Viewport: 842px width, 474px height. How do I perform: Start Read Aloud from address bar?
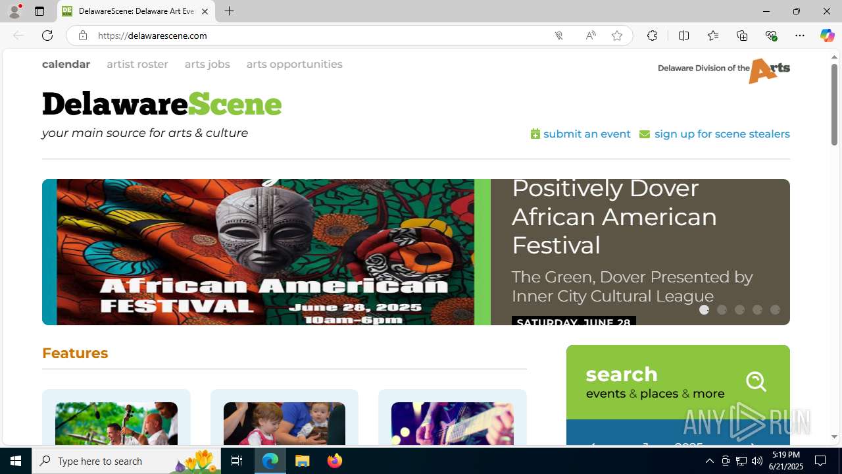(x=590, y=36)
